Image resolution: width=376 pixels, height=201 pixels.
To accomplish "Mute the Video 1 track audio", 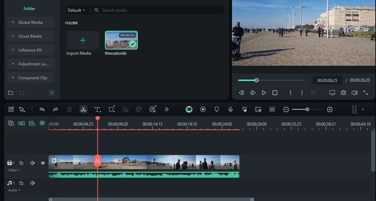I will pyautogui.click(x=33, y=163).
